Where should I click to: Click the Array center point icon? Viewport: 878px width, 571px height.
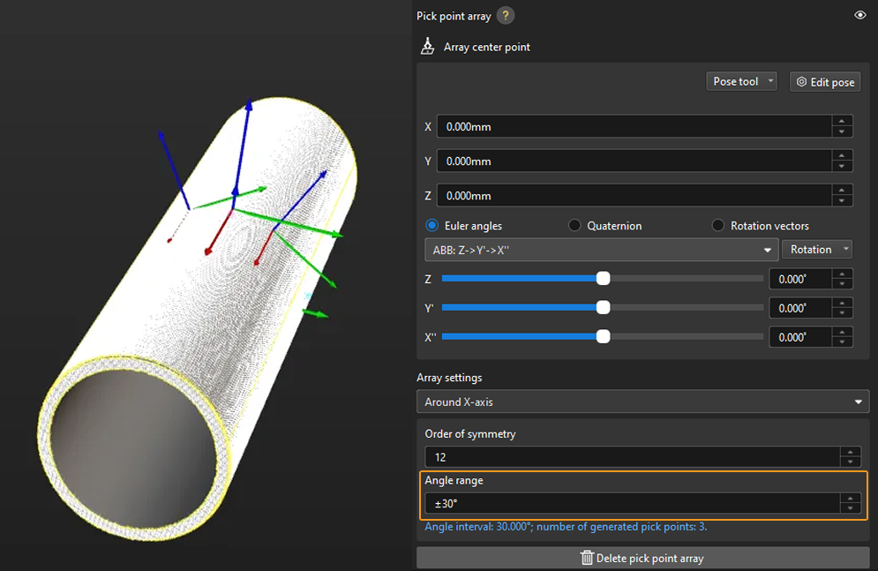(x=427, y=47)
